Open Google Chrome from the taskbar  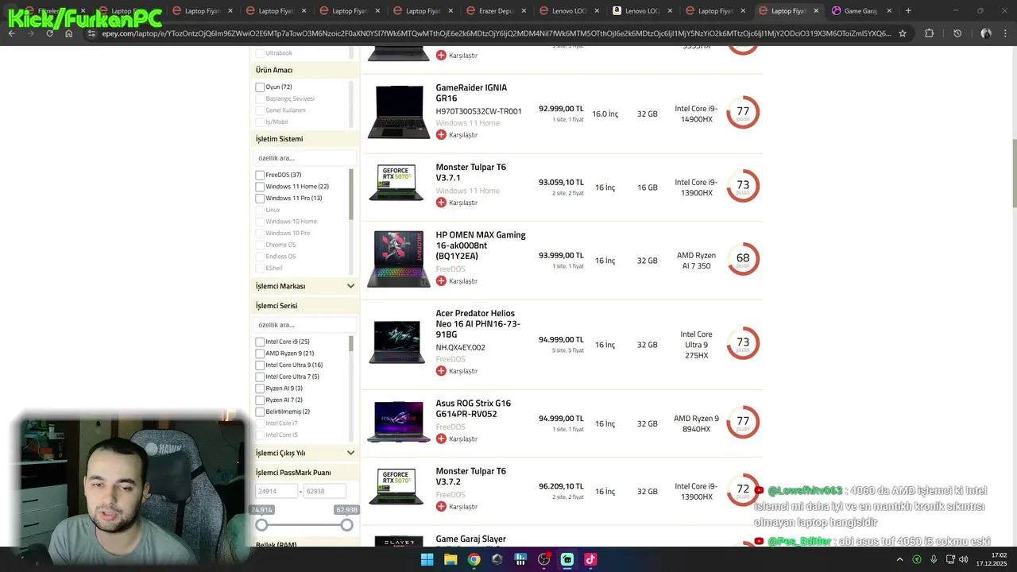click(474, 559)
